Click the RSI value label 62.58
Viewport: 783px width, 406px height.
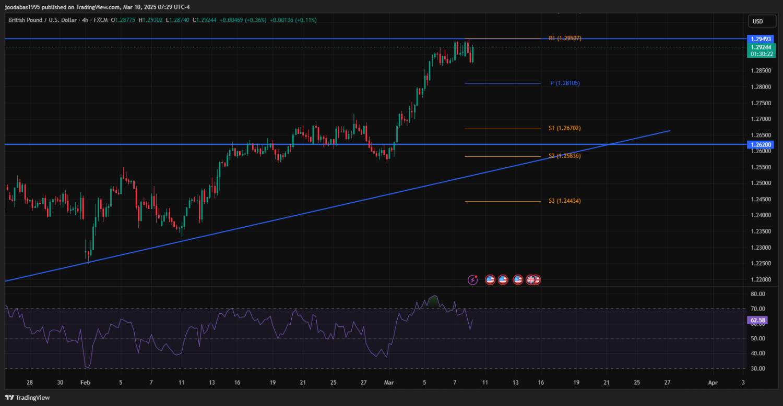[756, 320]
